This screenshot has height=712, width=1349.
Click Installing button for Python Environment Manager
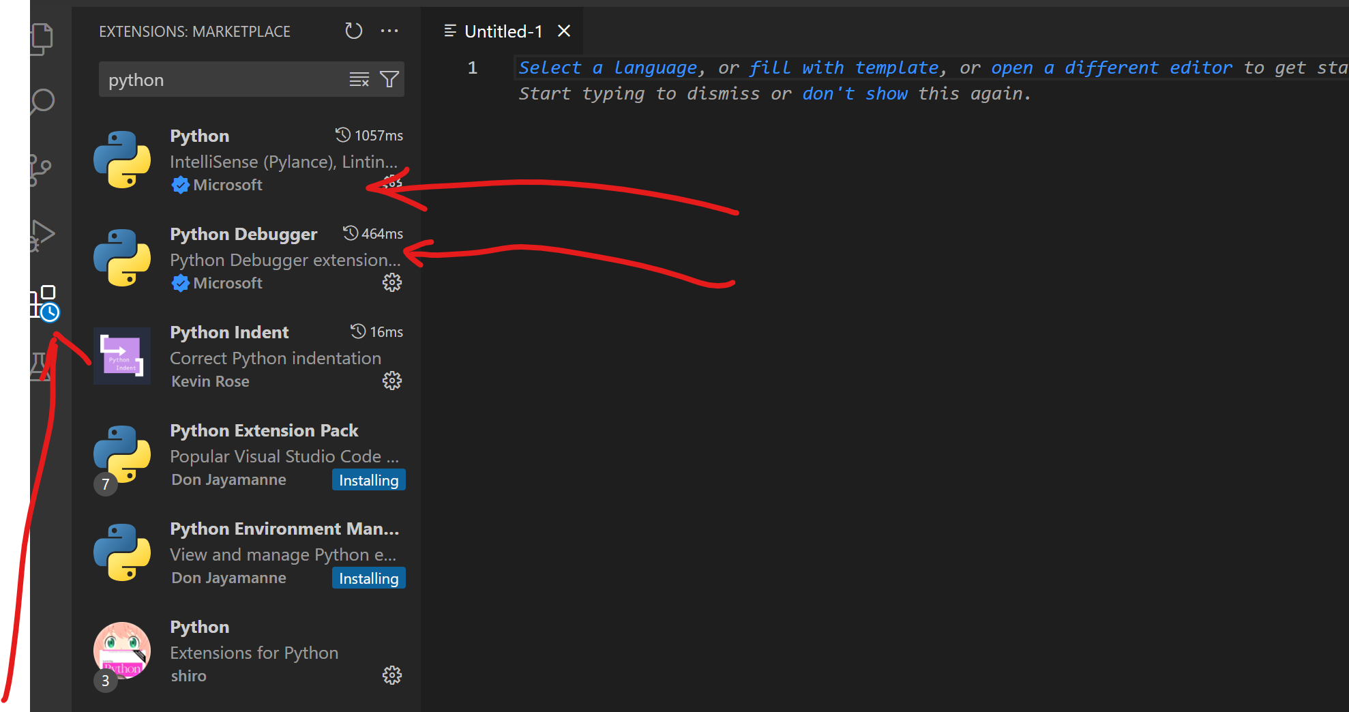(x=369, y=578)
